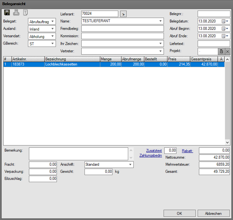Open the Zusatztext link
The height and width of the screenshot is (220, 233).
[x=154, y=151]
